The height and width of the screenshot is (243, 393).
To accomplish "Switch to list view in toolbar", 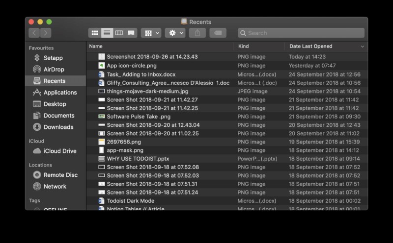I will (x=107, y=33).
